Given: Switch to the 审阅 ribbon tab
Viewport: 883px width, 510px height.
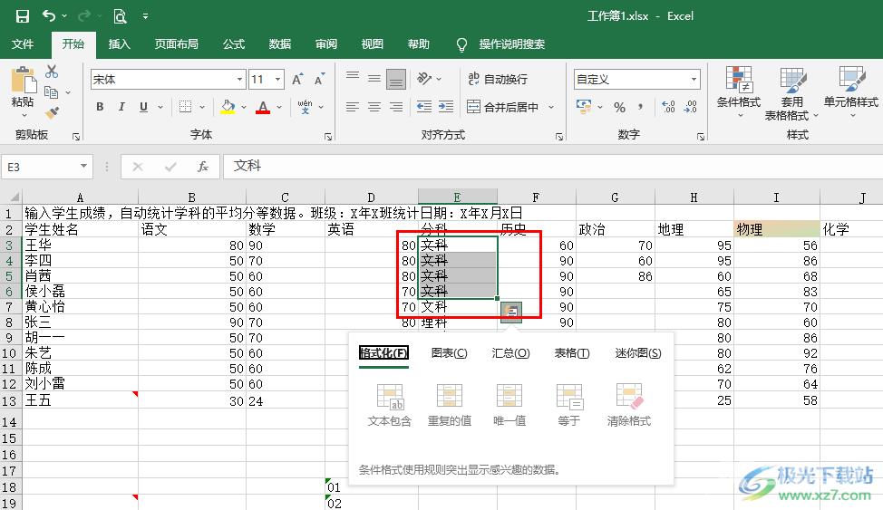Looking at the screenshot, I should pyautogui.click(x=326, y=43).
